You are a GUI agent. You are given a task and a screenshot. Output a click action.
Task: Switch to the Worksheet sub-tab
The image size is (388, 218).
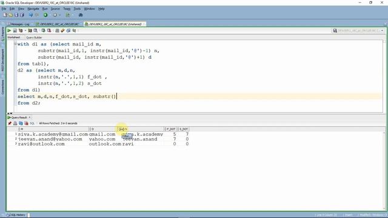(x=14, y=38)
